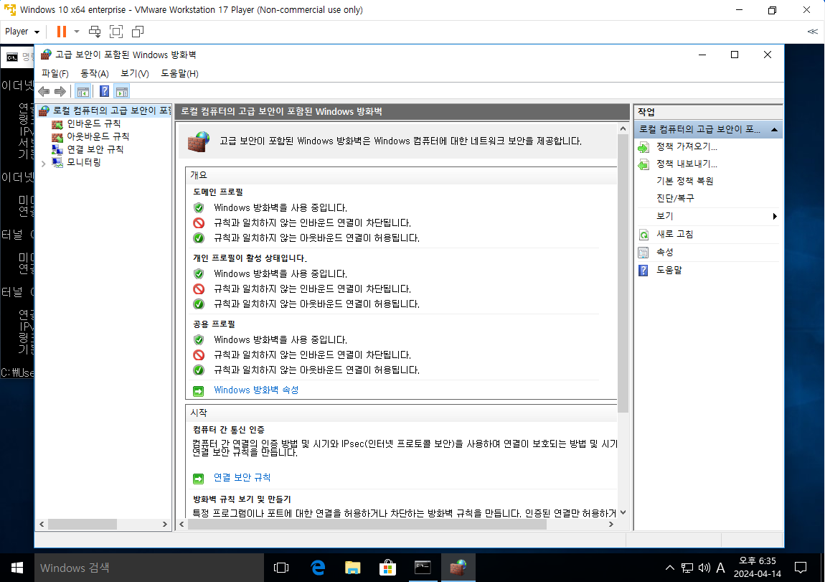Click the 도메인 프로필 inbound blocked red icon
This screenshot has height=582, width=825.
(x=198, y=223)
